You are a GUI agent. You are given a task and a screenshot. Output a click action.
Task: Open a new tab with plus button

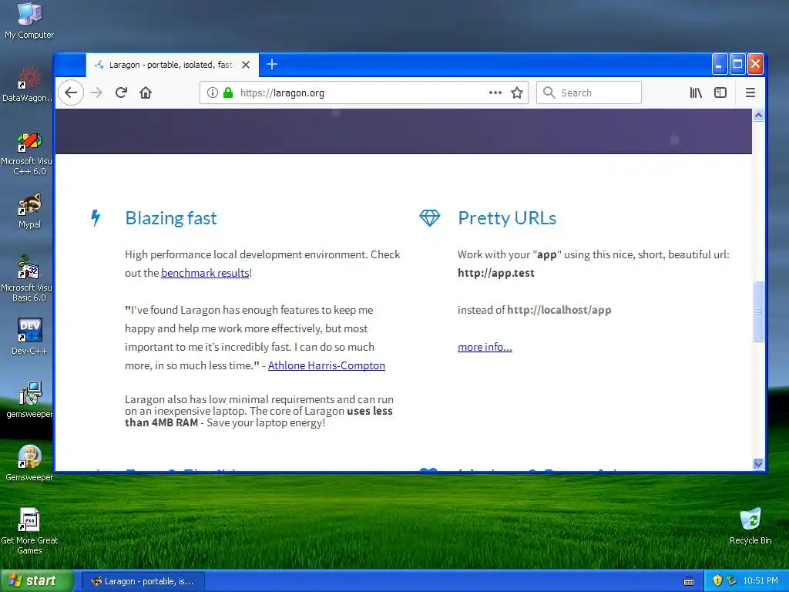coord(272,65)
